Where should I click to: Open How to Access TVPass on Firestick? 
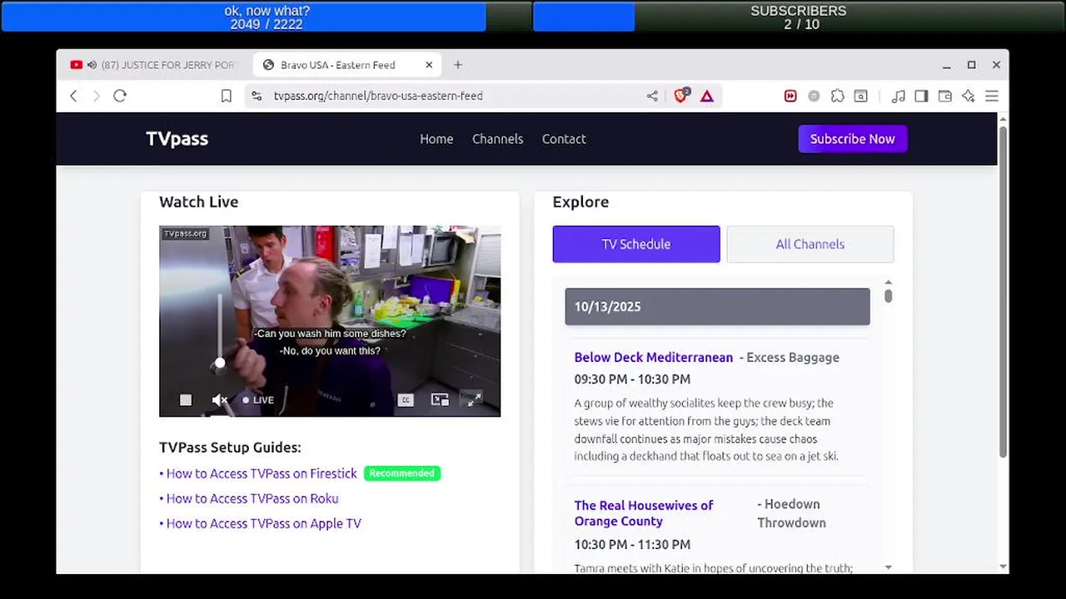pos(262,473)
